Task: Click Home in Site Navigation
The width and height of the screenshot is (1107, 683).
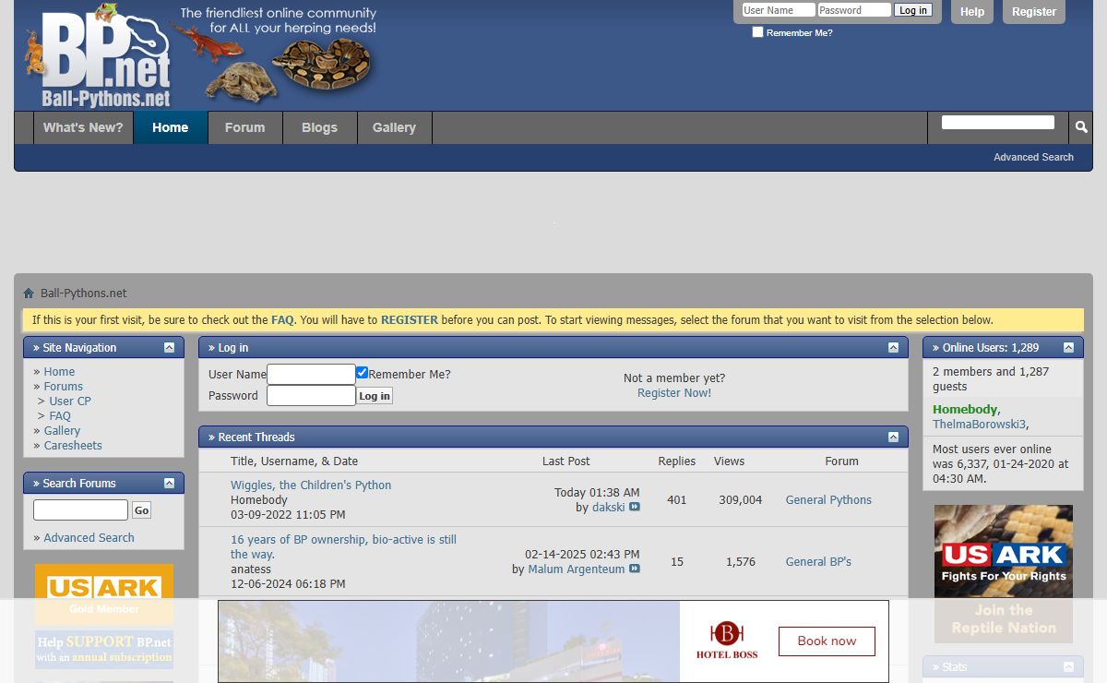Action: 59,372
